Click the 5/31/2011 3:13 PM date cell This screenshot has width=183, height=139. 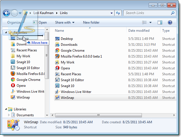pos(142,45)
